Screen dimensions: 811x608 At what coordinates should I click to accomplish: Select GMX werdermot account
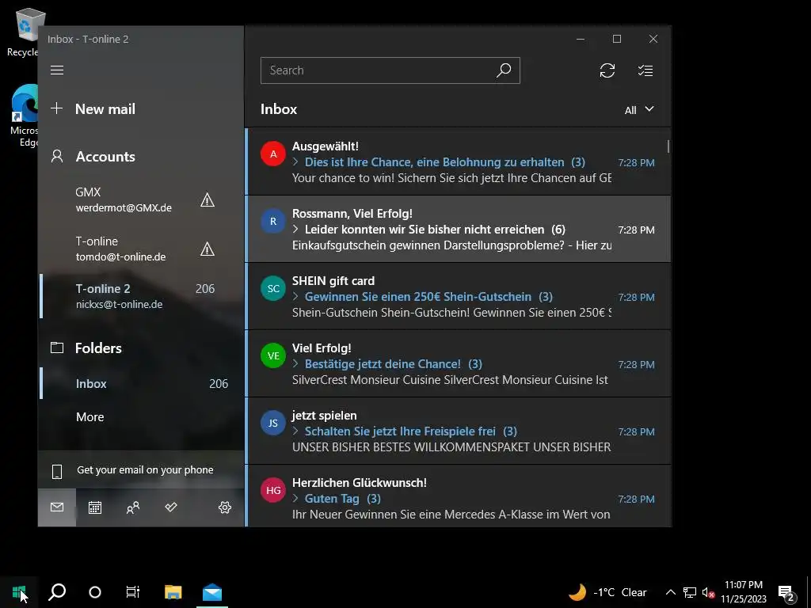(x=141, y=199)
